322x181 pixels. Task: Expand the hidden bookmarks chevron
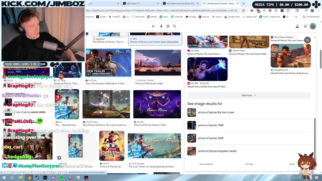[296, 17]
